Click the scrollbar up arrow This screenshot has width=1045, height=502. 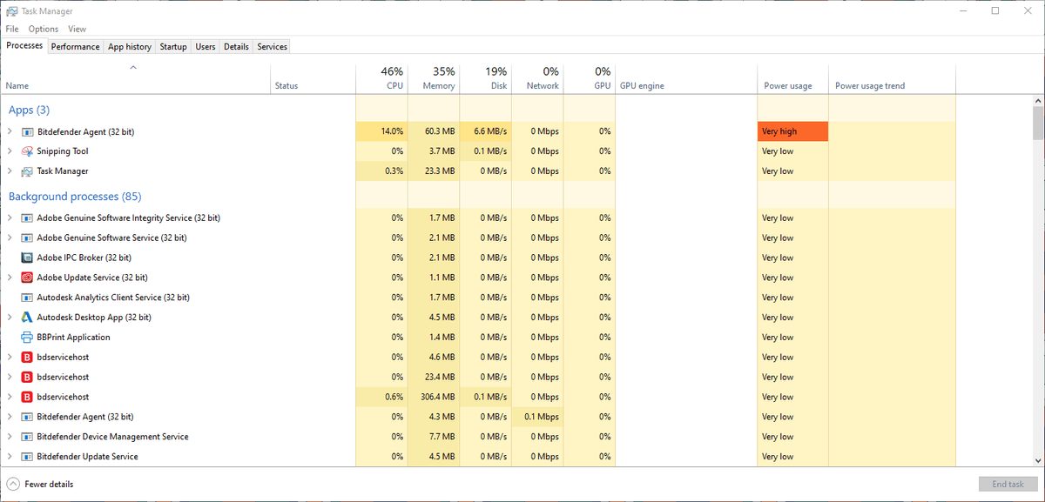coord(1038,101)
